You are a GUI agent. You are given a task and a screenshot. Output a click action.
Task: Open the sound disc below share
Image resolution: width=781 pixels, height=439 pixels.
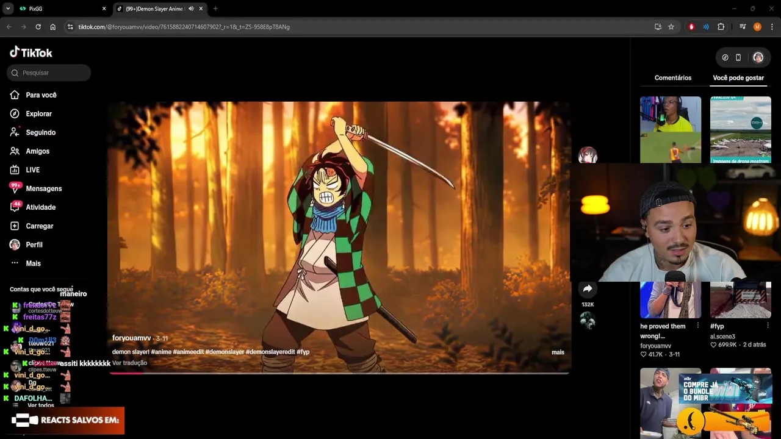tap(588, 321)
